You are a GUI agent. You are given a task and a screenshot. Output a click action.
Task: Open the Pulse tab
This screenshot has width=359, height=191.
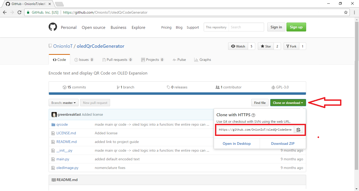(x=179, y=60)
